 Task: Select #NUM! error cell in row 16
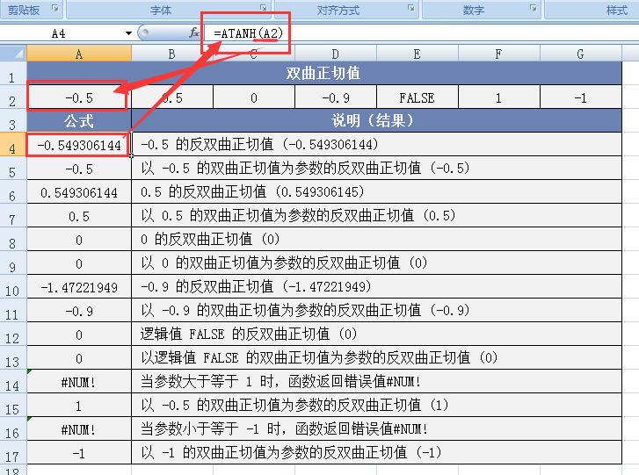[x=79, y=429]
